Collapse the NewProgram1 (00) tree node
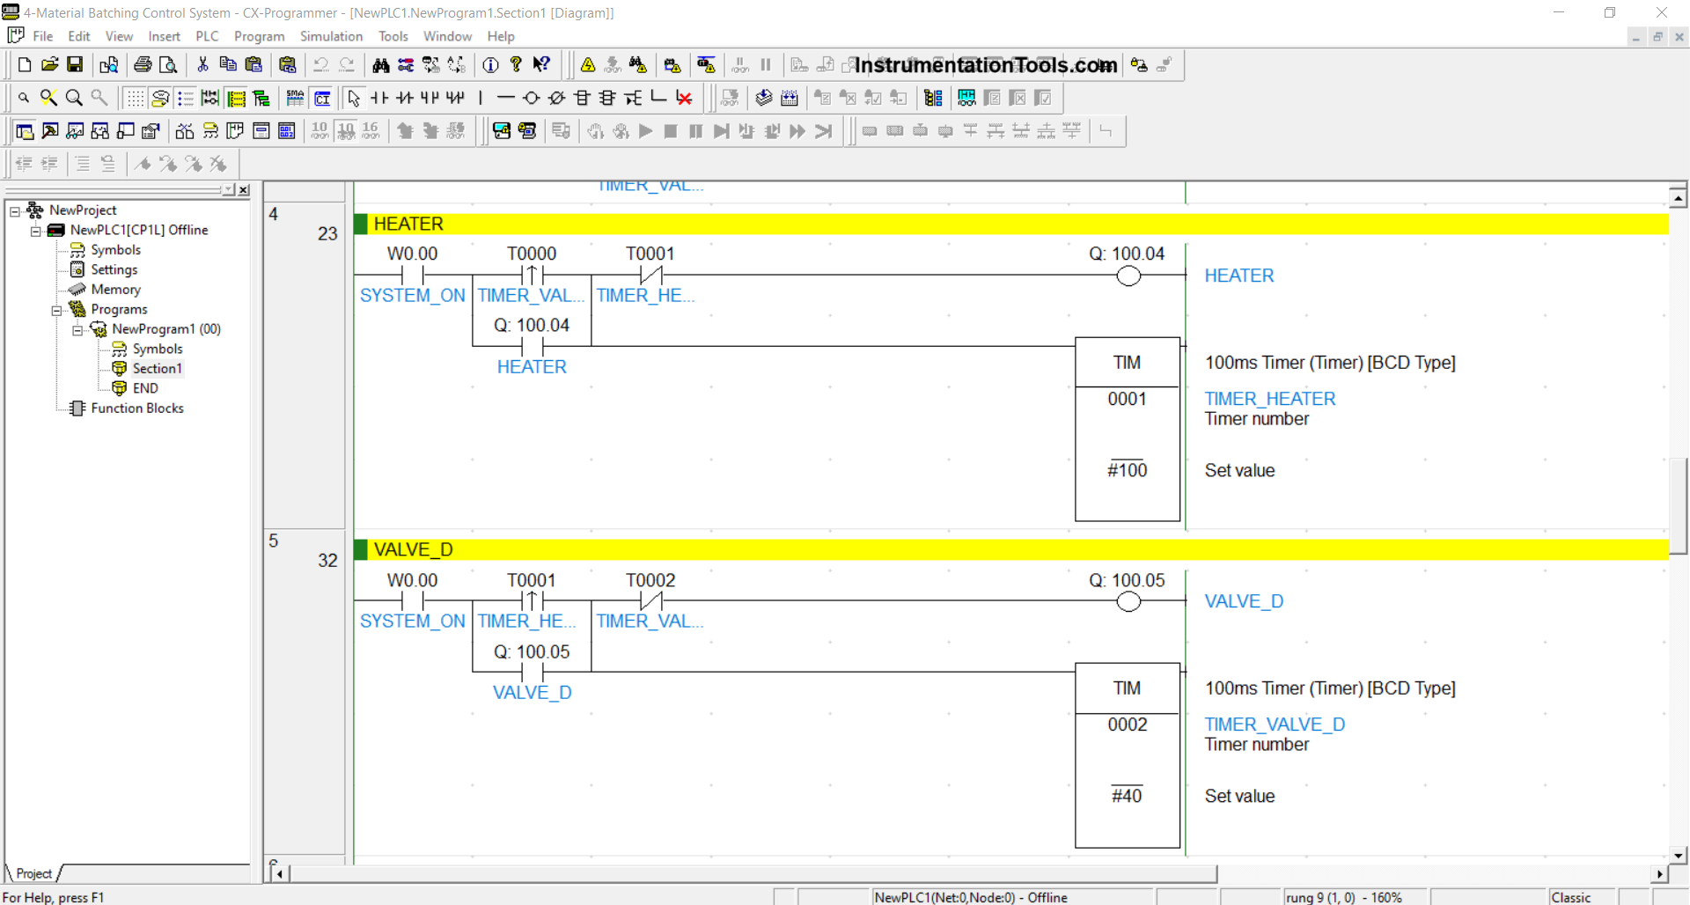Screen dimensions: 1690x905 click(x=77, y=330)
